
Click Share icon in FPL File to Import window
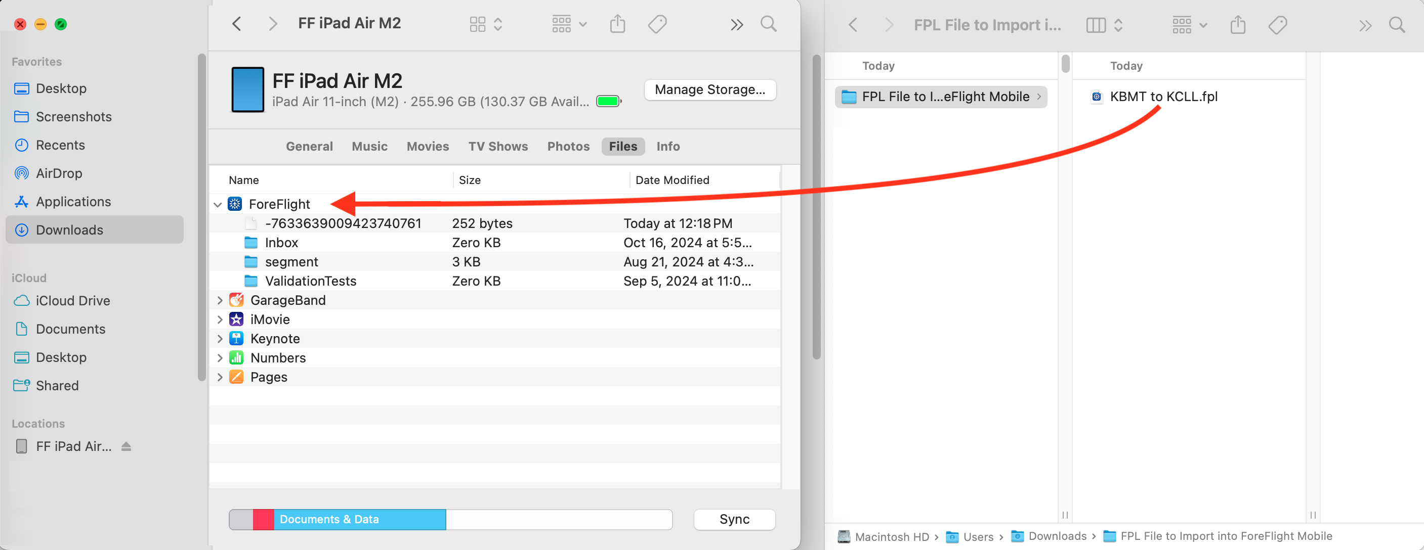pyautogui.click(x=1238, y=25)
